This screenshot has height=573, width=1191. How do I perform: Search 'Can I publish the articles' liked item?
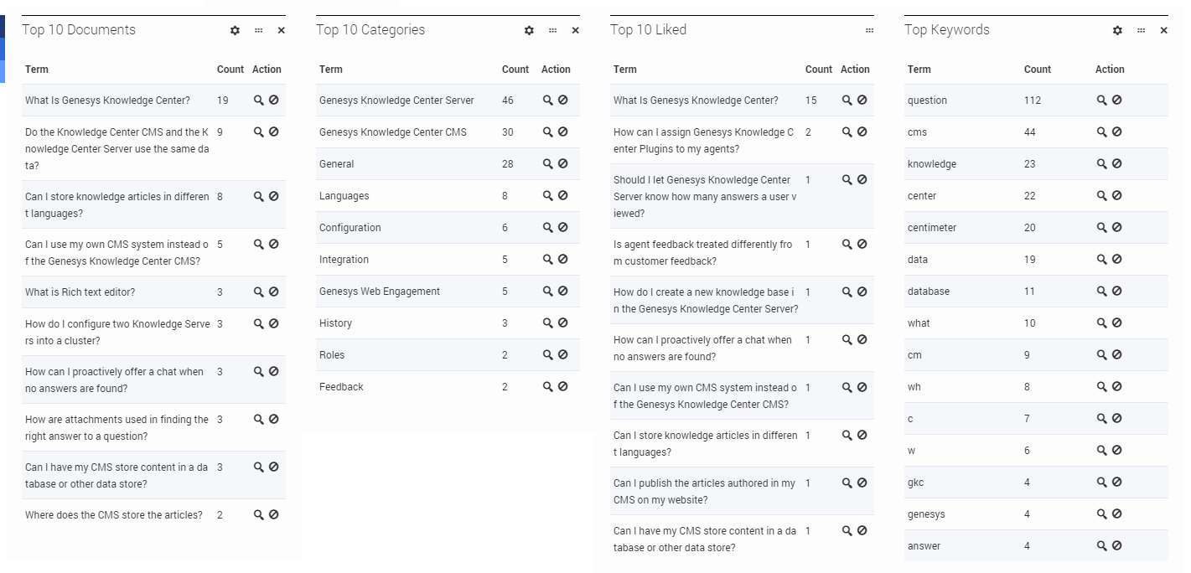847,483
